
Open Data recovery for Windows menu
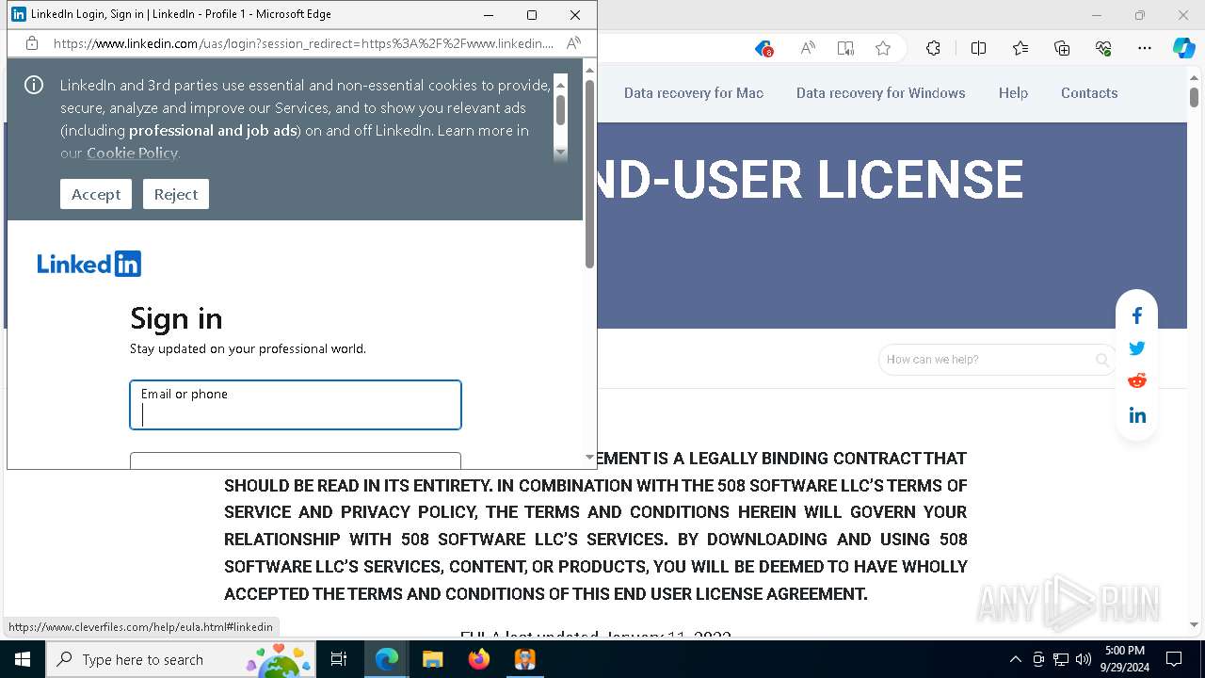click(881, 92)
